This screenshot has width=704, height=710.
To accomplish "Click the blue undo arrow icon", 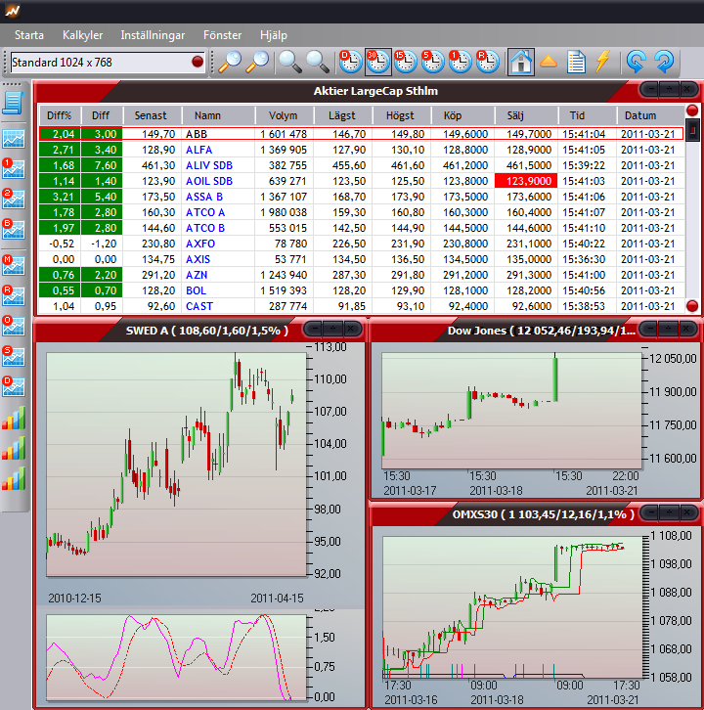I will pyautogui.click(x=636, y=62).
